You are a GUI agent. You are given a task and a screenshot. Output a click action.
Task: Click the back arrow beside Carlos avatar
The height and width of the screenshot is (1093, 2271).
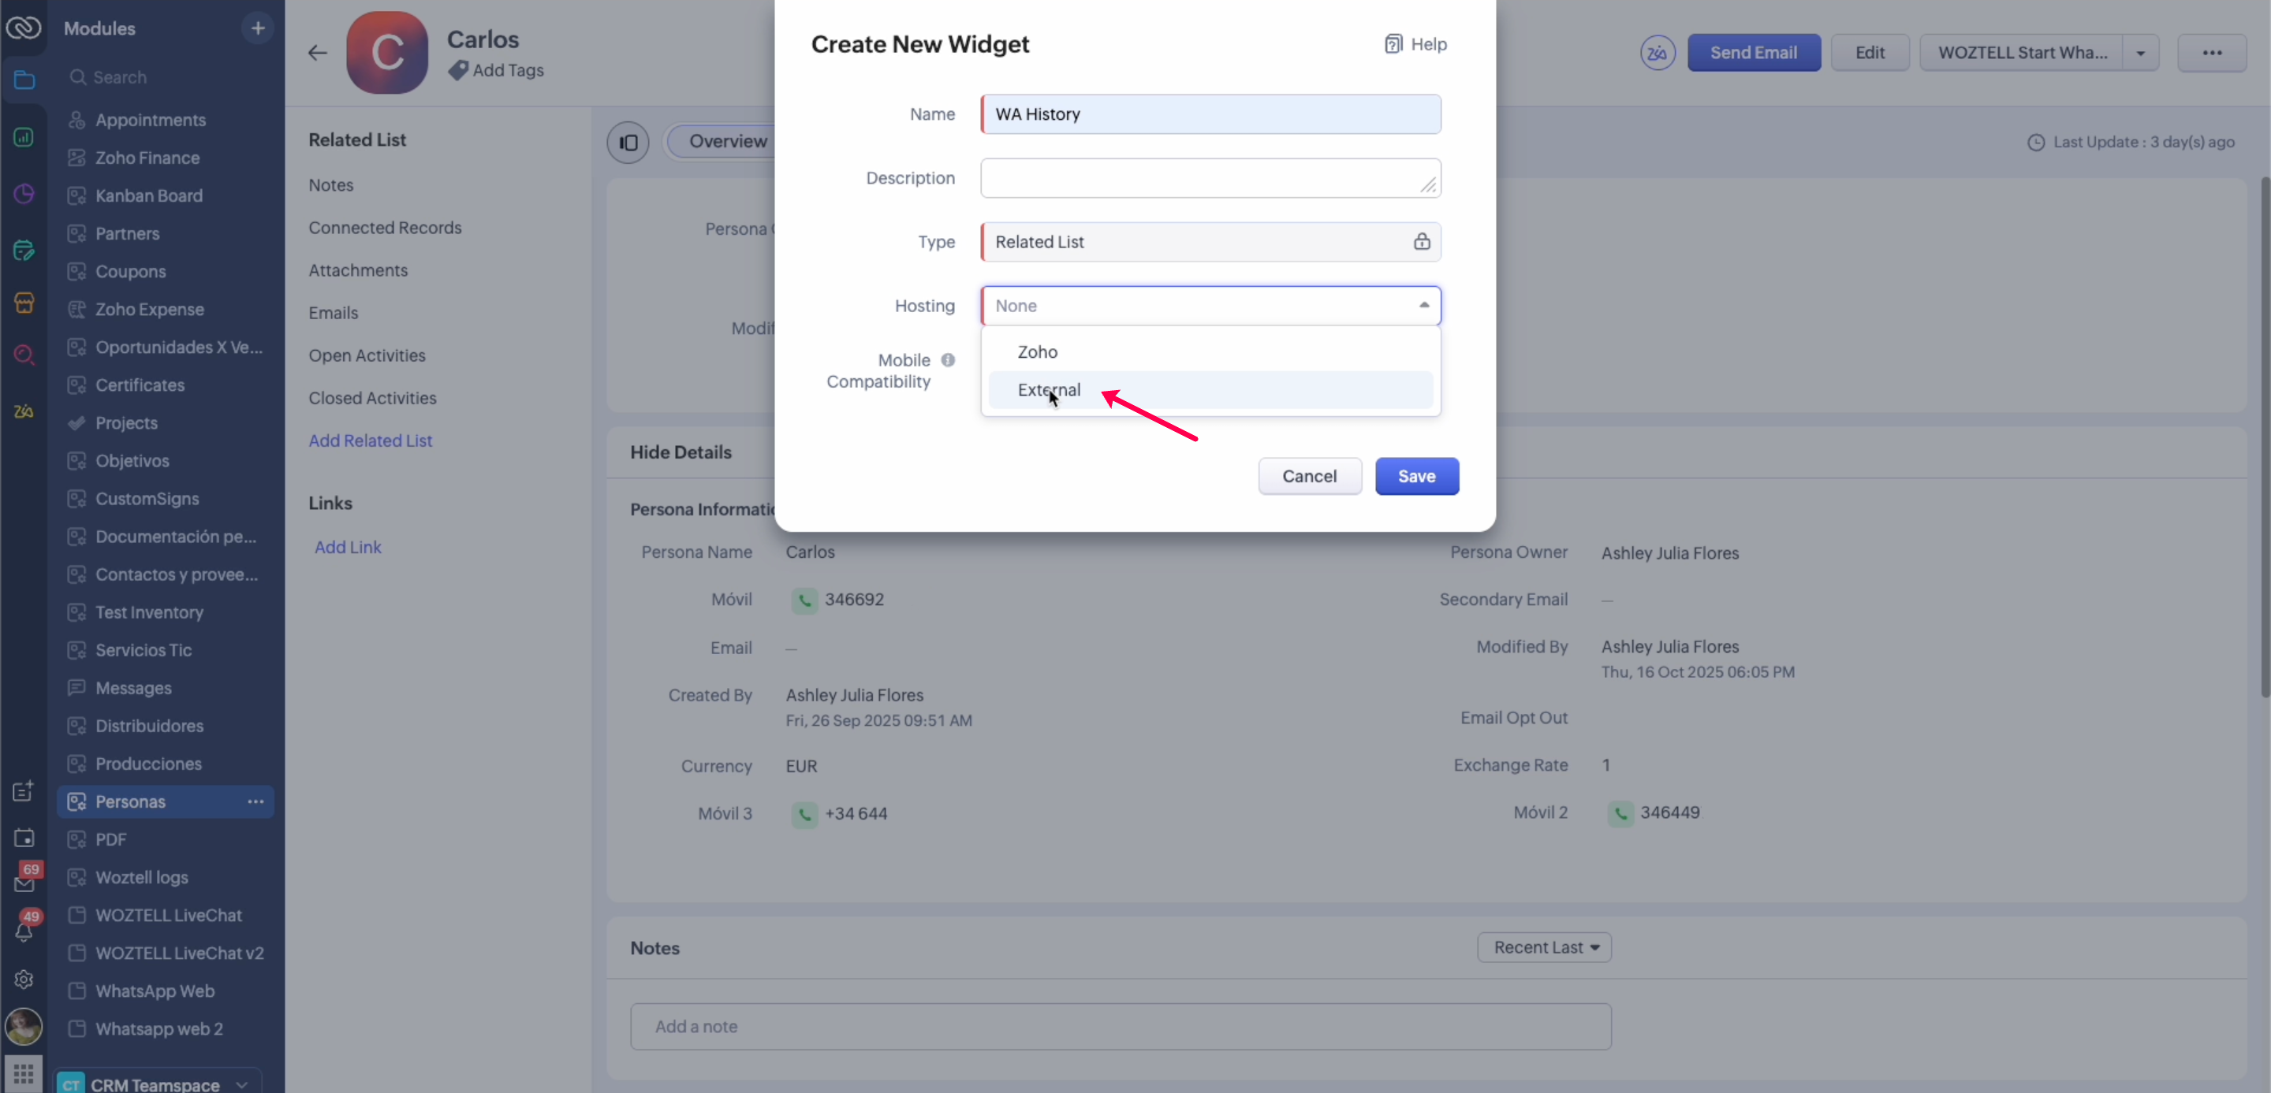click(317, 53)
